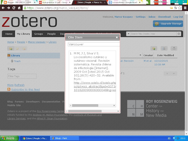Click the Windows Inicio start button

pos(9,138)
